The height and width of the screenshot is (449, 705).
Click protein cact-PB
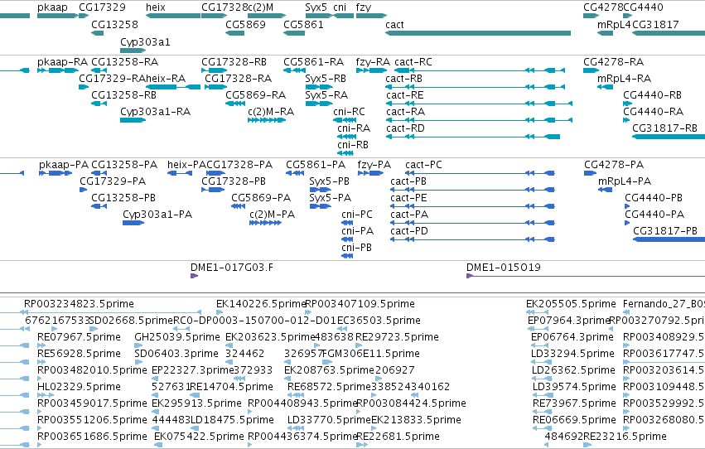coord(472,190)
